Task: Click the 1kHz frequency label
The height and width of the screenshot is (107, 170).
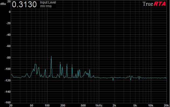Action: pyautogui.click(x=99, y=105)
